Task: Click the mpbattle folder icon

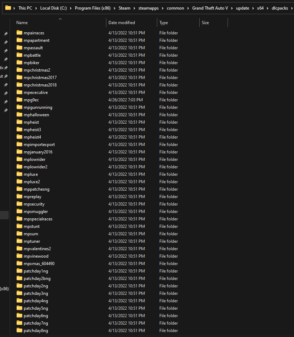Action: pyautogui.click(x=19, y=55)
